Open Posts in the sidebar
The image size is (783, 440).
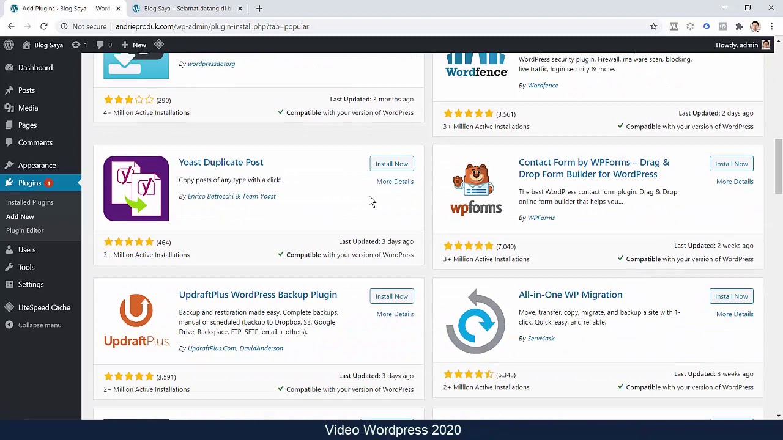pyautogui.click(x=26, y=90)
